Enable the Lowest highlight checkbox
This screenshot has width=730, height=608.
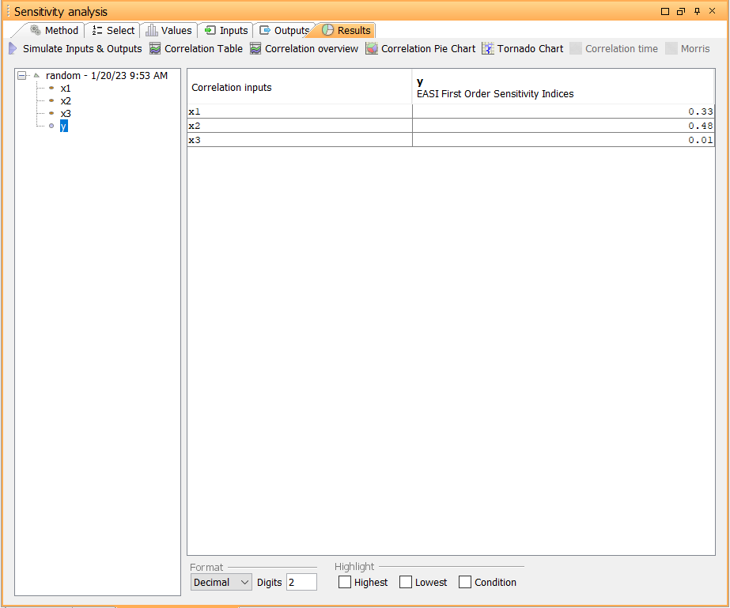pos(406,582)
